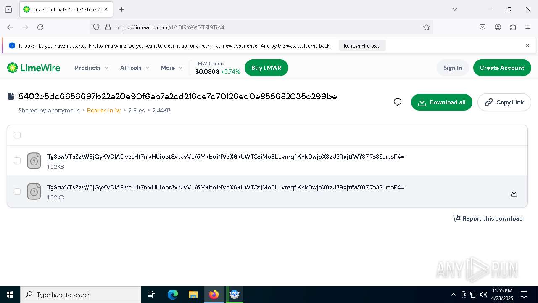The image size is (538, 303).
Task: Expand the Products menu
Action: coord(92,68)
